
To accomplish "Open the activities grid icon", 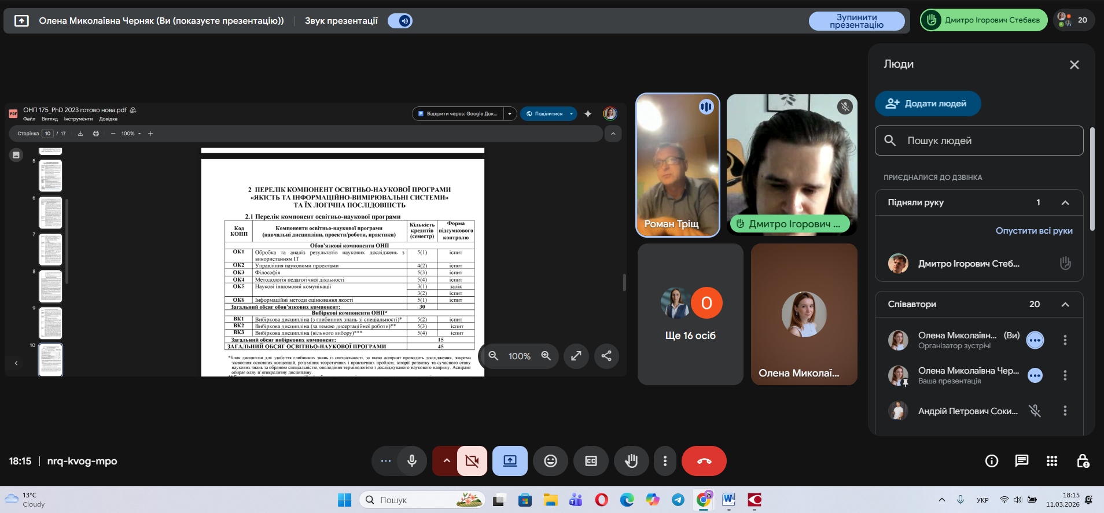I will tap(1052, 461).
